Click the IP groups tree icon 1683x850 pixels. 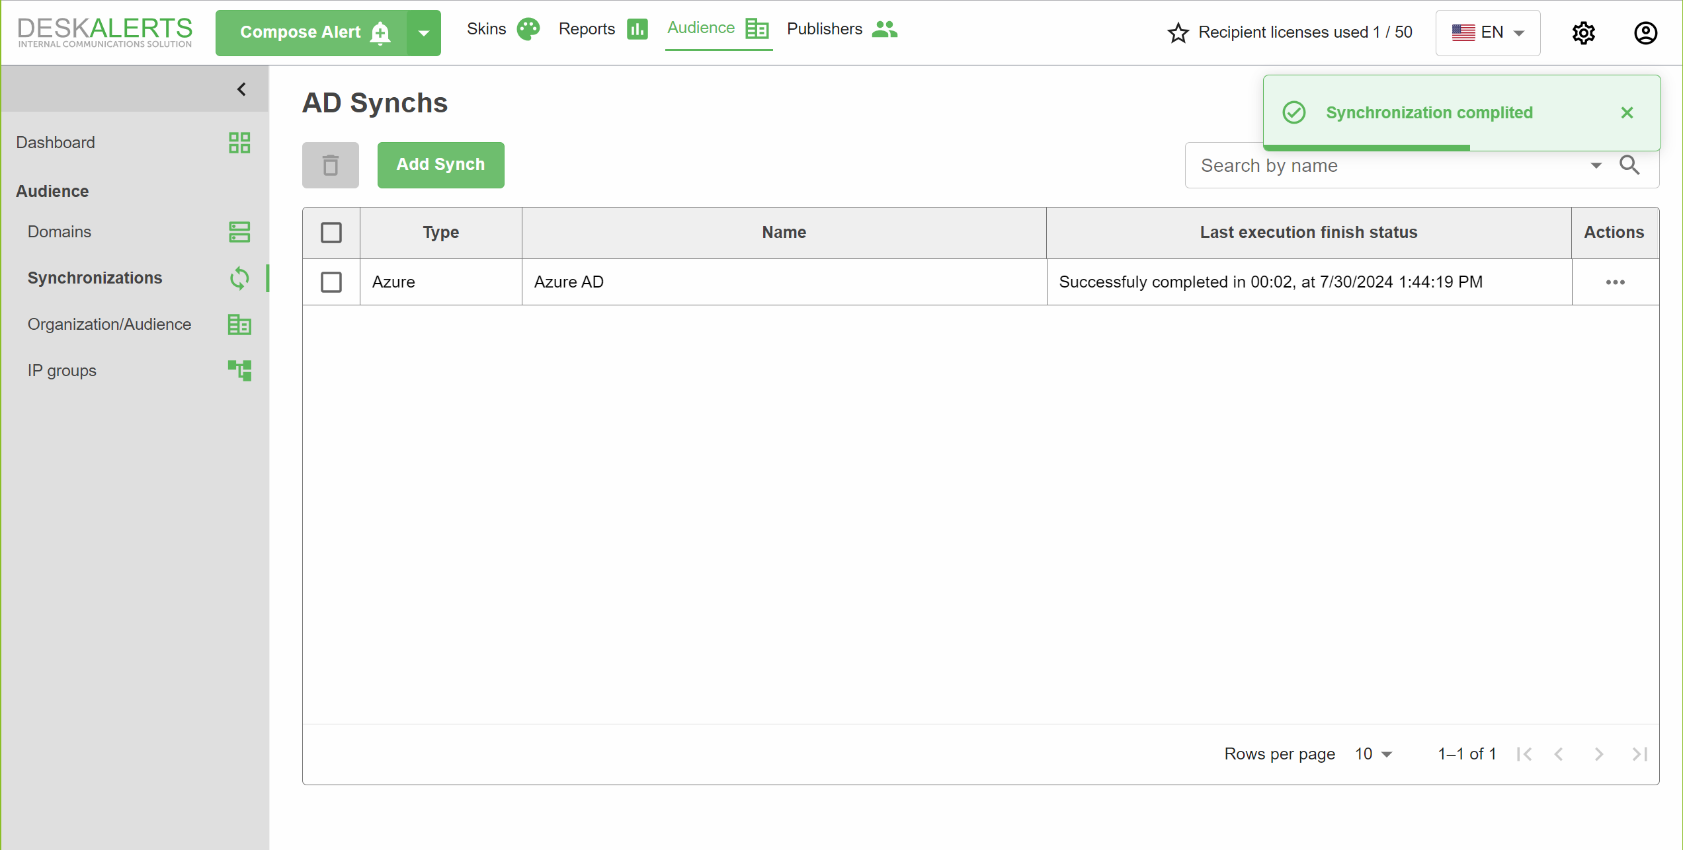tap(239, 370)
